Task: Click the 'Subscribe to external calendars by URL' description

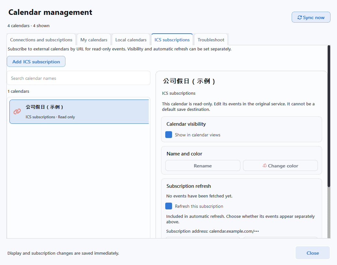Action: (x=120, y=49)
